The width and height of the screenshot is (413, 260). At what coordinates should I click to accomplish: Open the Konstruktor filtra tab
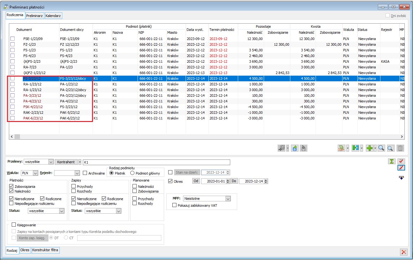pyautogui.click(x=45, y=250)
